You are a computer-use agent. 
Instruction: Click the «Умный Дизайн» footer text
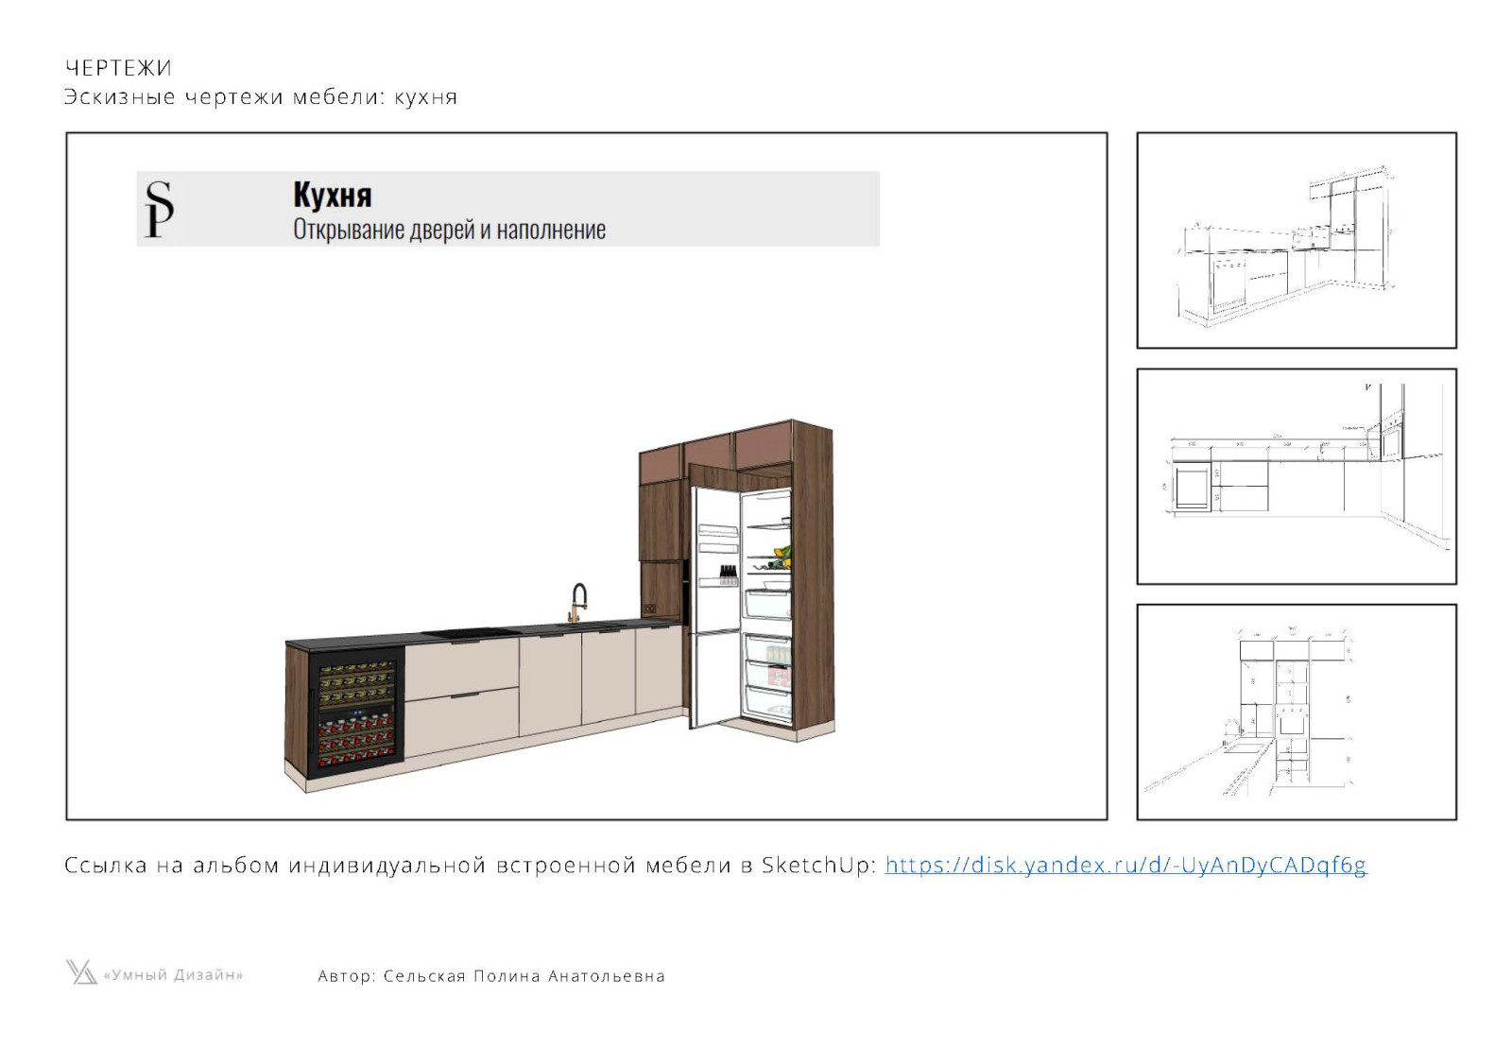click(x=173, y=975)
